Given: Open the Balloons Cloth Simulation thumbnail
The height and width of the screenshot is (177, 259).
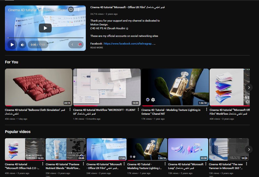Looking at the screenshot, I should click(x=38, y=87).
